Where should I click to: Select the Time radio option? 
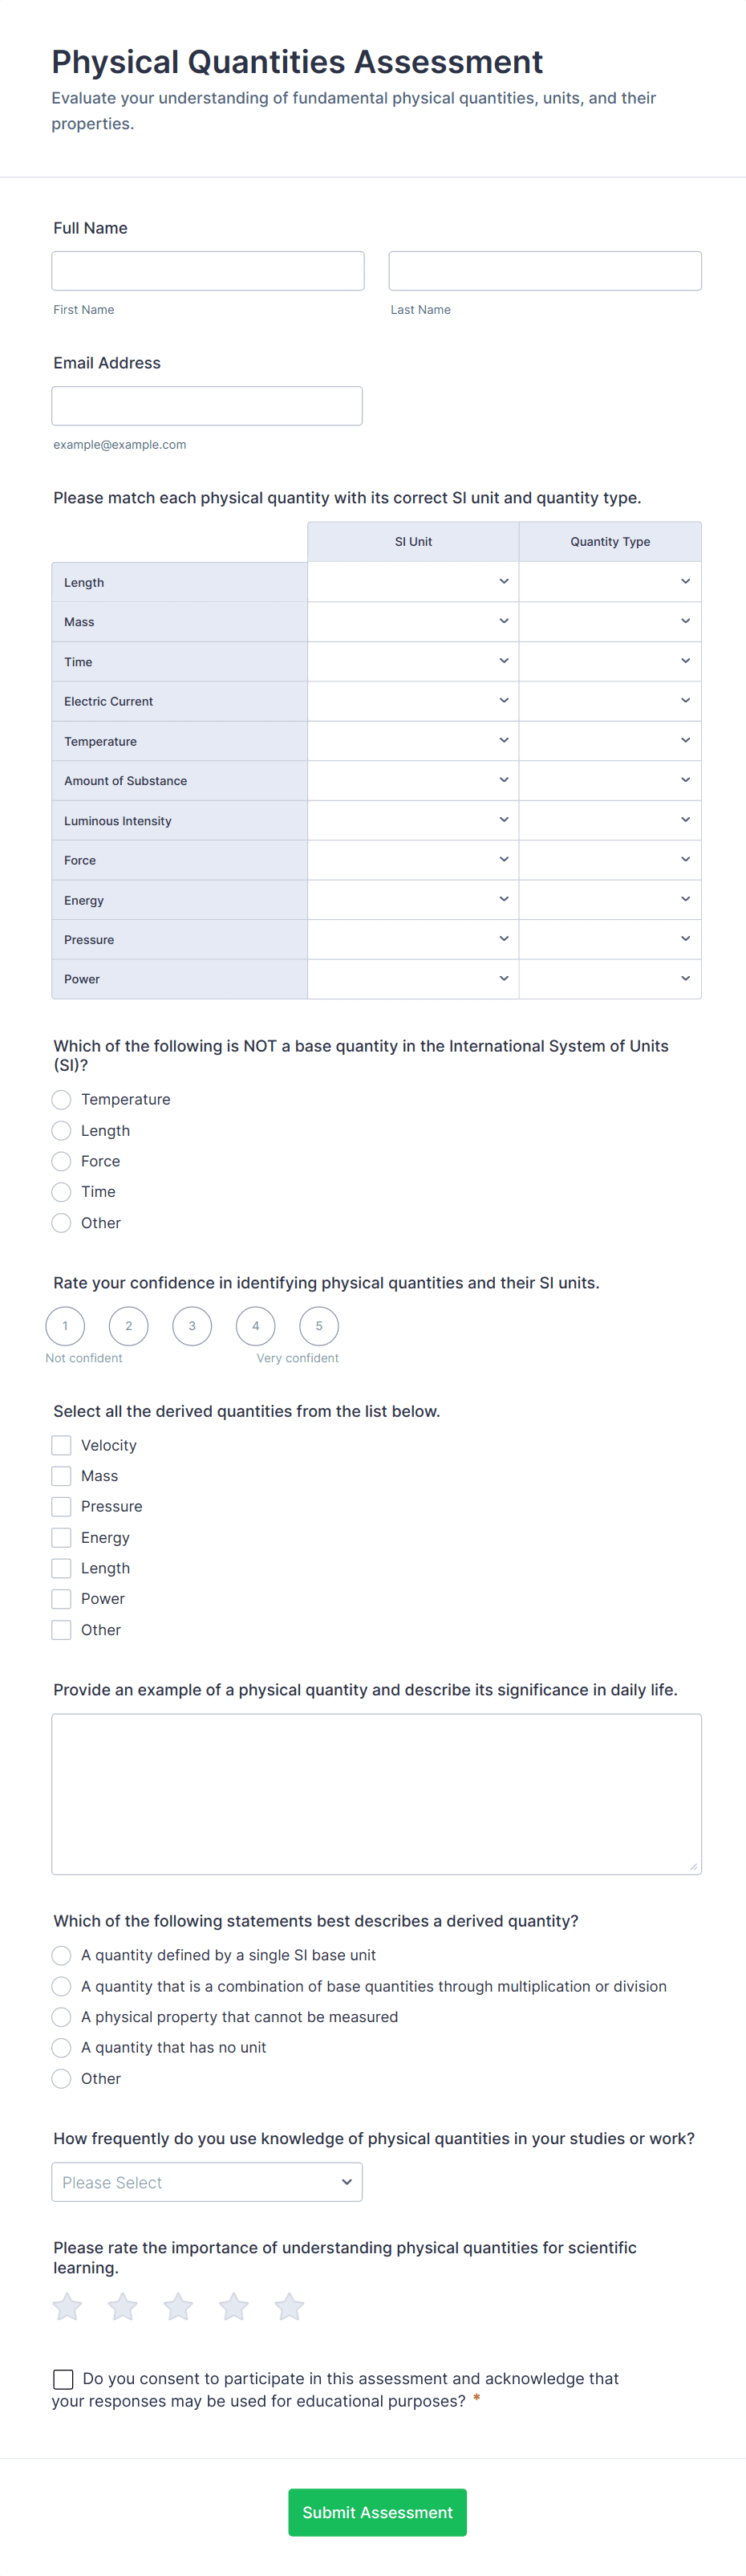pyautogui.click(x=61, y=1192)
